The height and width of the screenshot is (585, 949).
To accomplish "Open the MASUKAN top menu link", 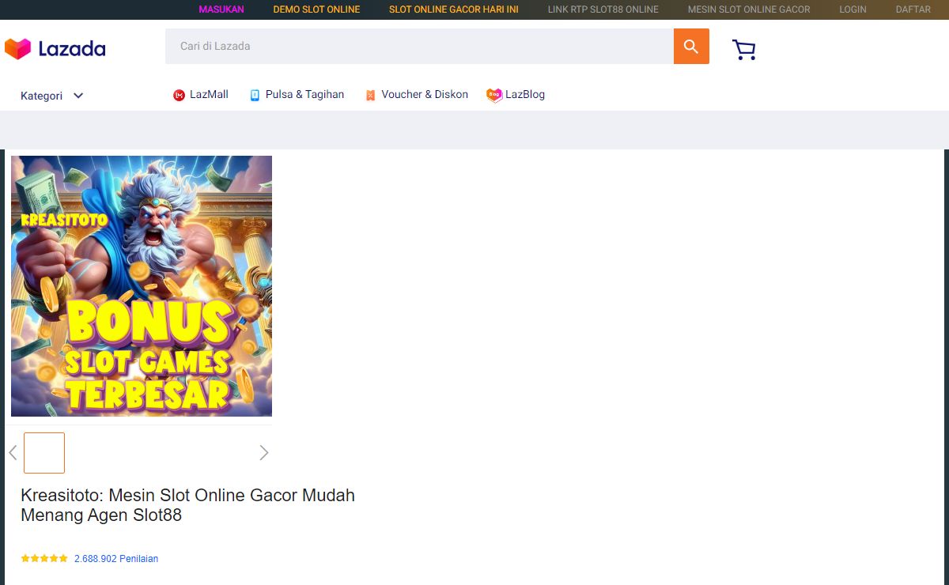I will 221,9.
